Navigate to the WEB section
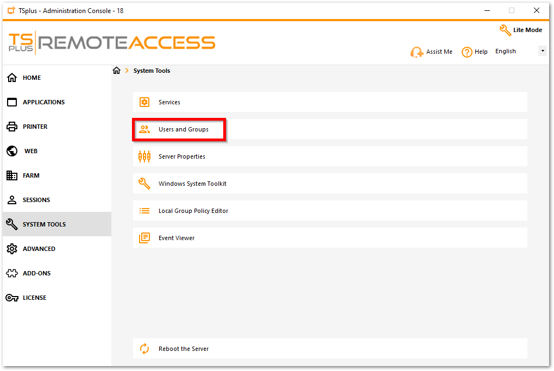Viewport: 554px width, 371px height. (x=30, y=151)
